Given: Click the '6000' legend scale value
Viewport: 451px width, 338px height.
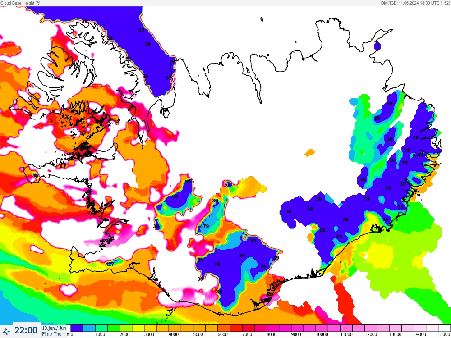Looking at the screenshot, I should pos(223,334).
